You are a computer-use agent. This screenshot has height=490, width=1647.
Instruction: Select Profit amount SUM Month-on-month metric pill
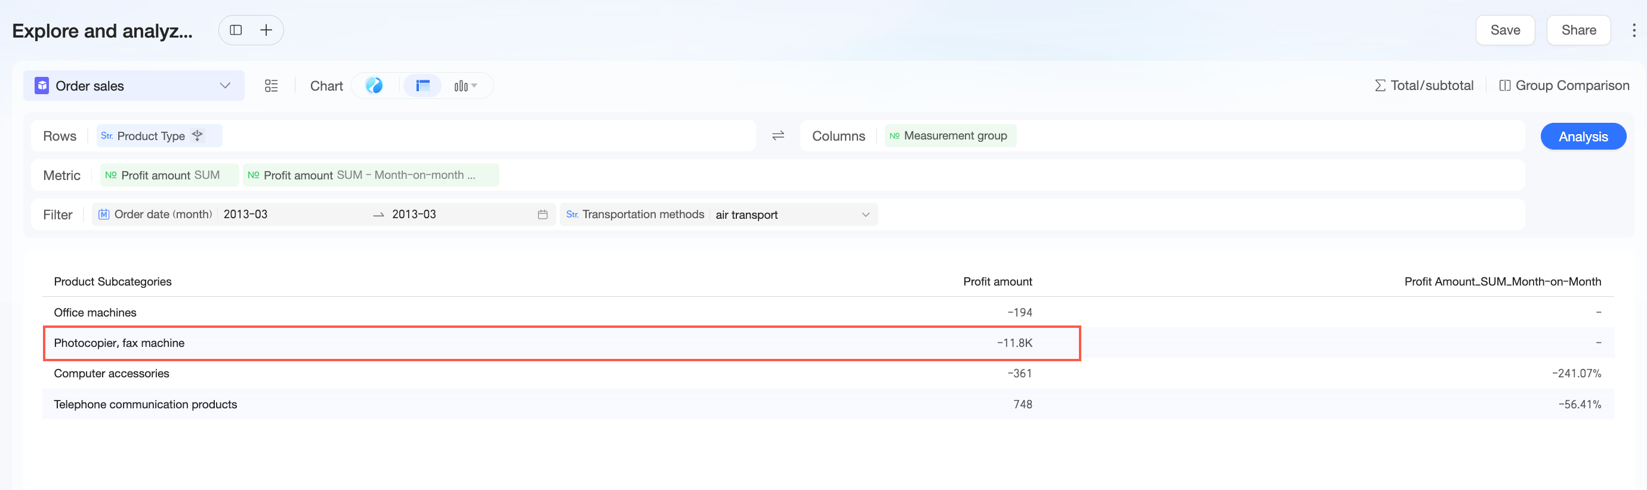tap(371, 175)
